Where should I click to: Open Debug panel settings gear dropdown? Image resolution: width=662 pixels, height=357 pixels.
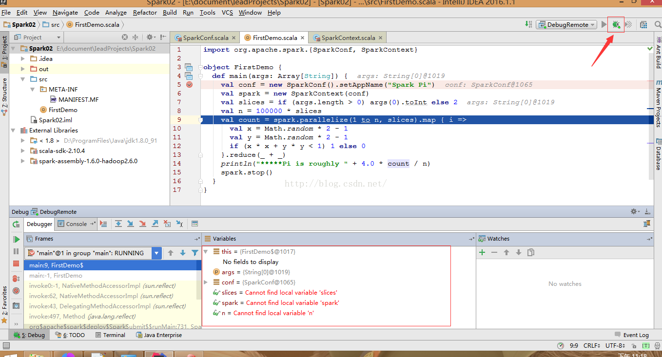point(635,211)
